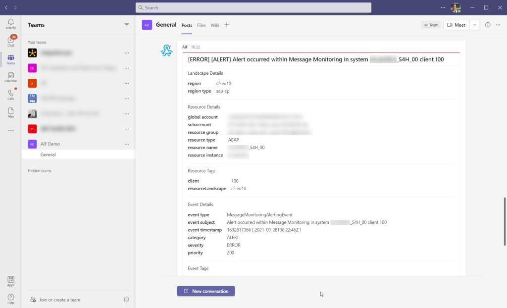Start a meeting with Meet button
The width and height of the screenshot is (507, 308).
point(456,25)
